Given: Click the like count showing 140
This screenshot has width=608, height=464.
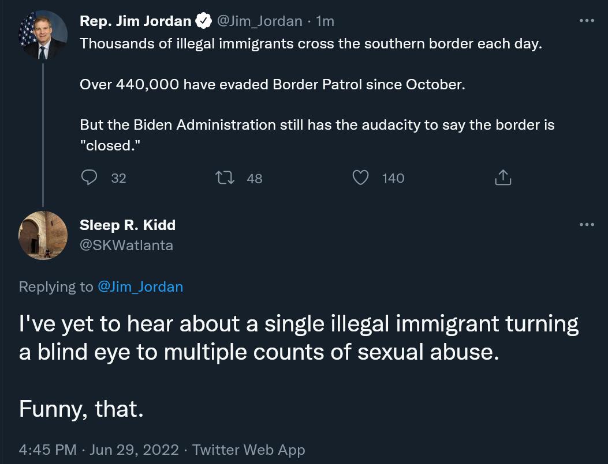Looking at the screenshot, I should tap(393, 179).
